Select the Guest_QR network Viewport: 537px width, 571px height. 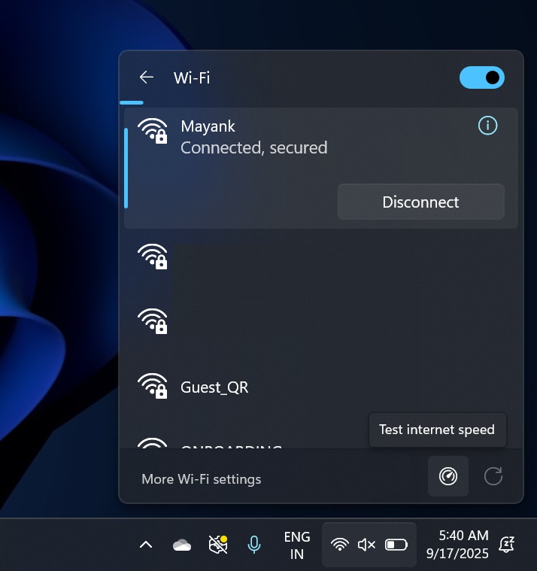pos(214,387)
